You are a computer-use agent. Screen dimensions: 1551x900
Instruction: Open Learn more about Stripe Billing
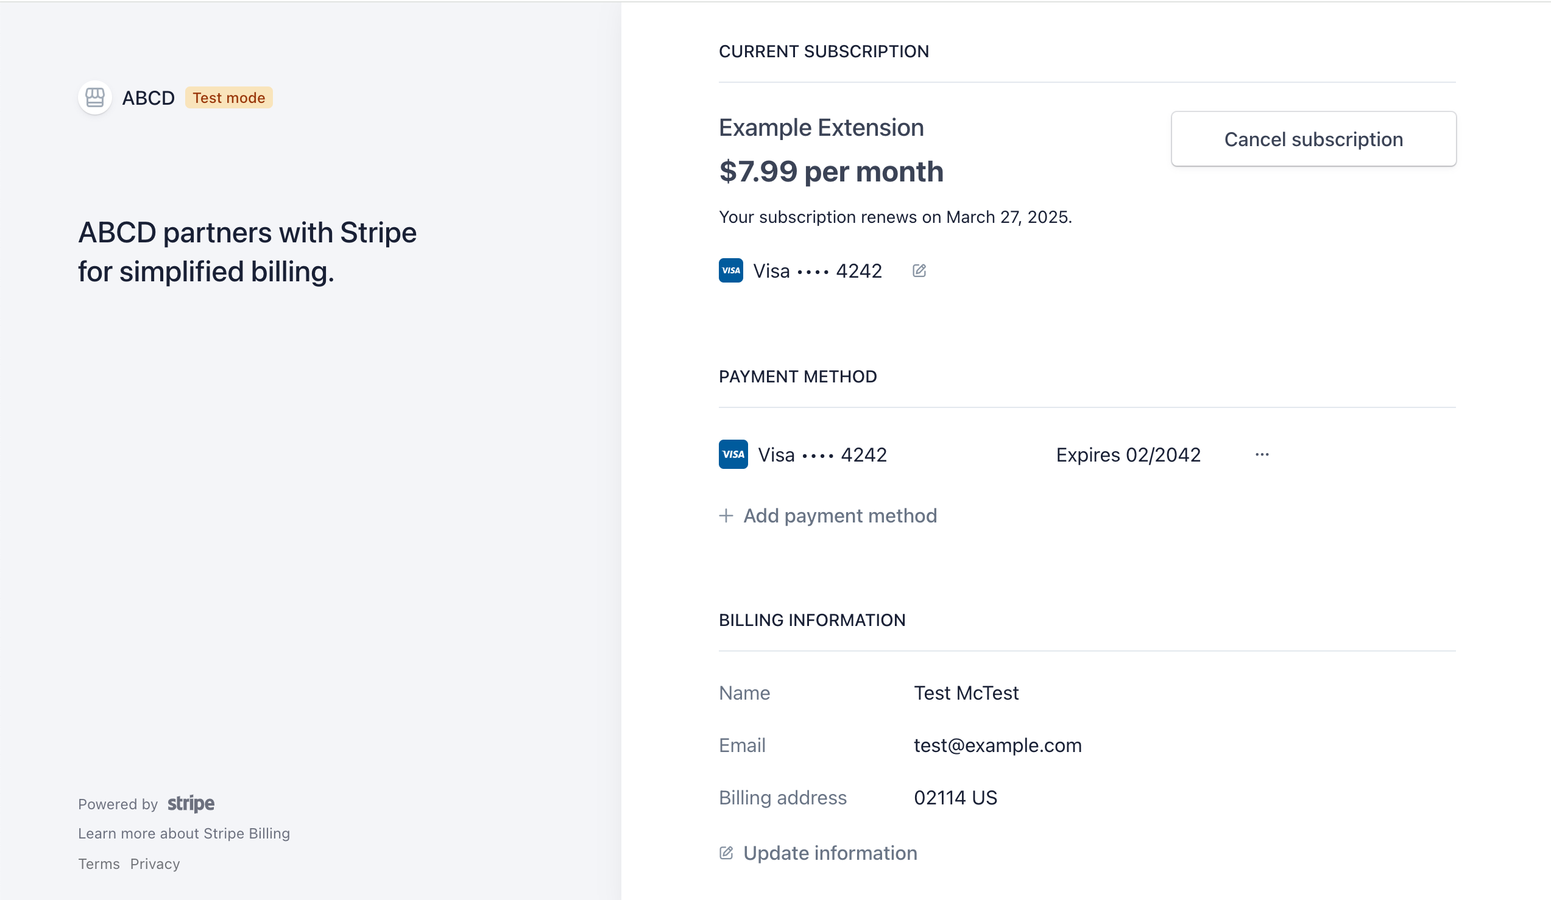point(183,833)
